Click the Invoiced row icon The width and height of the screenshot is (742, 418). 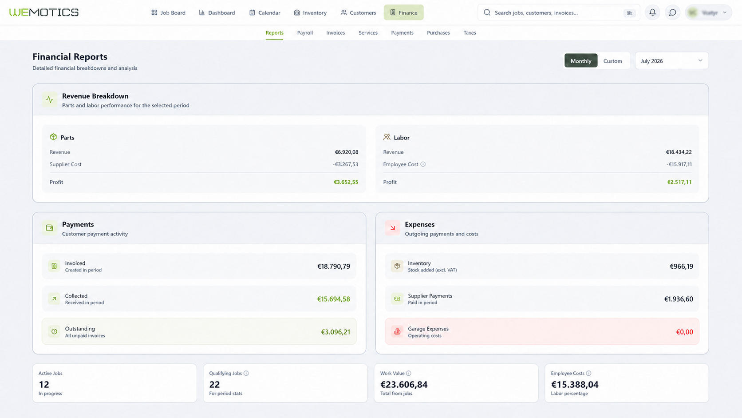tap(54, 266)
